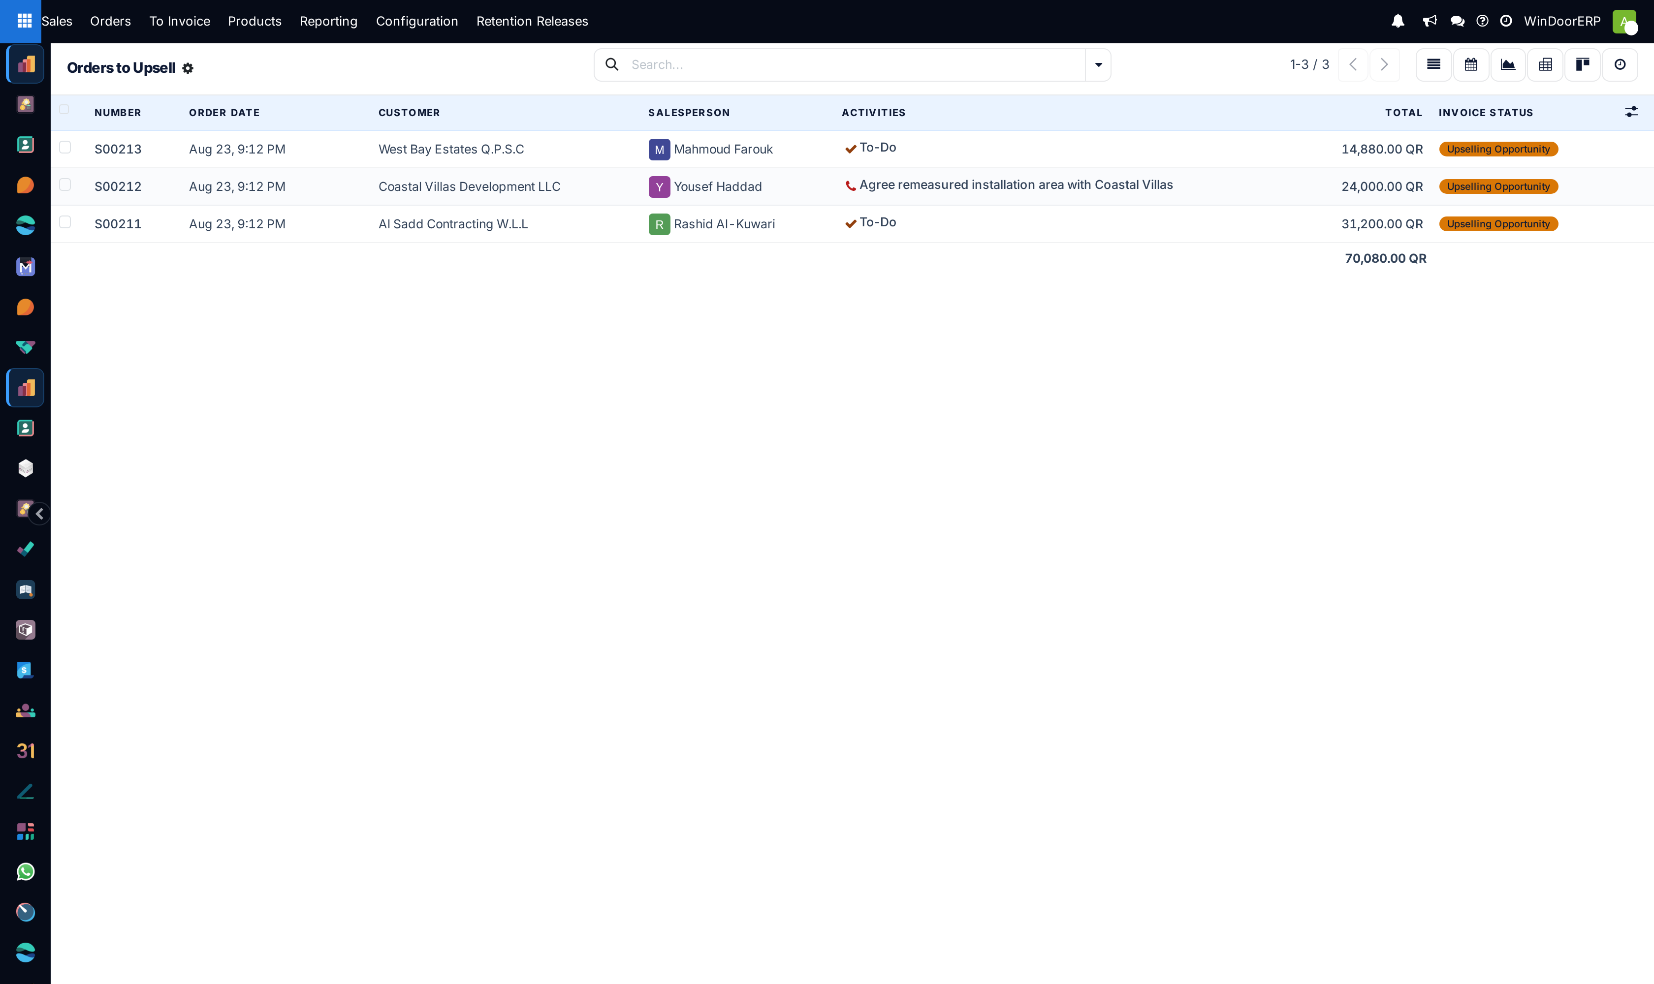Viewport: 1654px width, 984px height.
Task: Go to the previous page of records
Action: point(1353,64)
